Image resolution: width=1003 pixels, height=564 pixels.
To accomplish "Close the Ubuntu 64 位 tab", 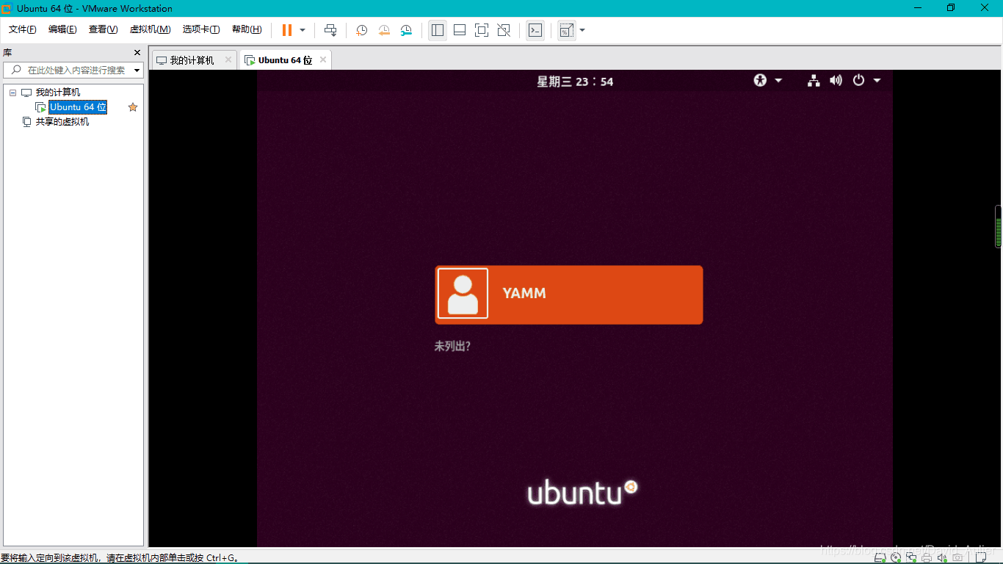I will point(323,59).
